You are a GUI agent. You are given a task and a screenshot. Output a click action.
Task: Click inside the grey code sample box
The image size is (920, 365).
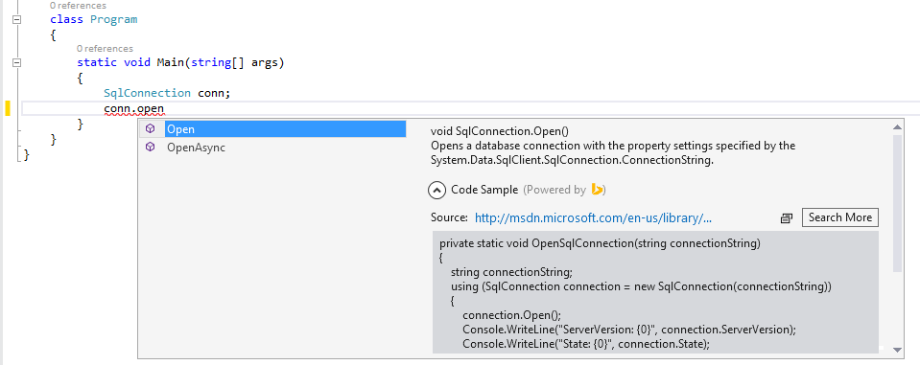(x=655, y=292)
